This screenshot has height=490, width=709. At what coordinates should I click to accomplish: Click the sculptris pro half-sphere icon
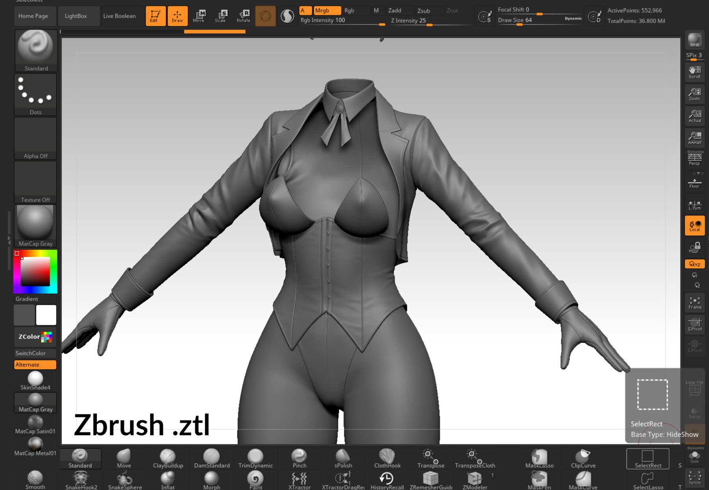(288, 16)
